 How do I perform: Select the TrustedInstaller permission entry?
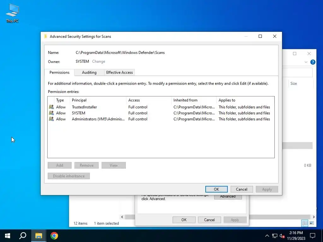coord(161,107)
